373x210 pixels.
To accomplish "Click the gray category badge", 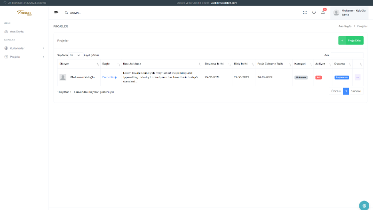I will click(x=301, y=77).
